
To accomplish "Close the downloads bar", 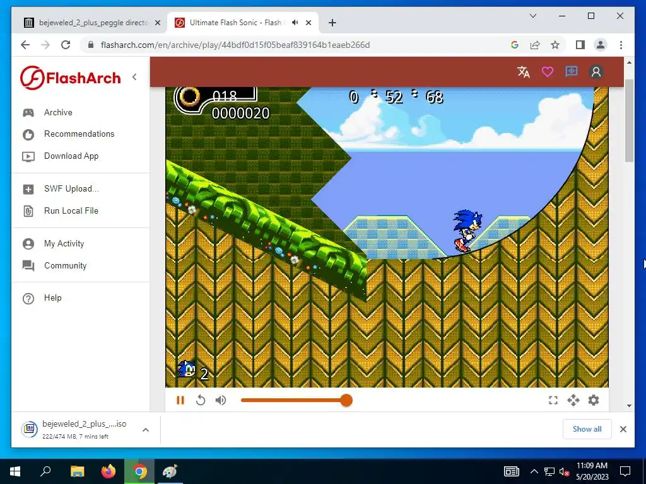I will pyautogui.click(x=623, y=429).
